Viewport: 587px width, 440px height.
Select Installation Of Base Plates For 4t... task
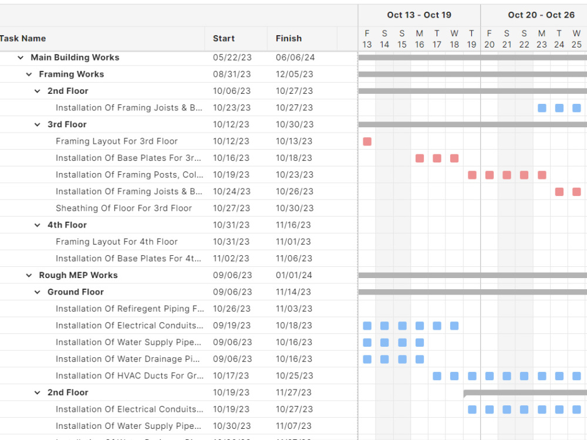[129, 259]
